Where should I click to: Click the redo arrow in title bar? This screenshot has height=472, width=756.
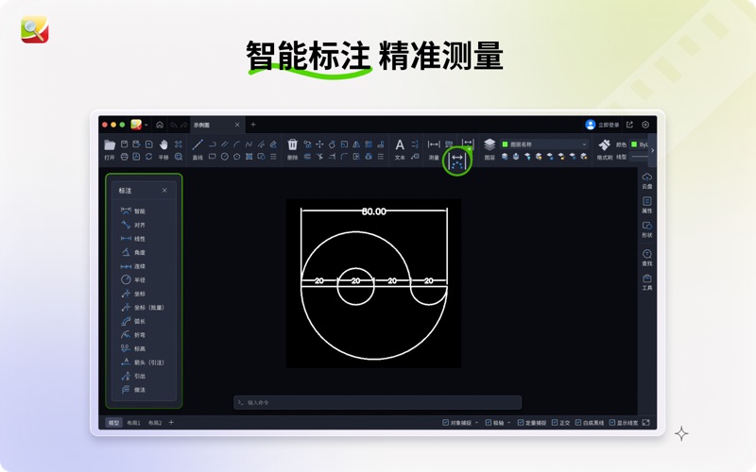[183, 125]
